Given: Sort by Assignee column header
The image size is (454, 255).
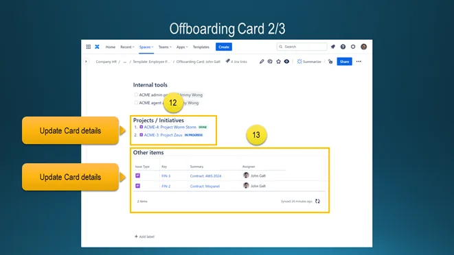Looking at the screenshot, I should [x=249, y=167].
